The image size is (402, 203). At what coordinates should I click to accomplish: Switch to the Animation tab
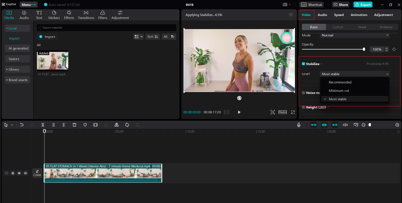coord(359,15)
